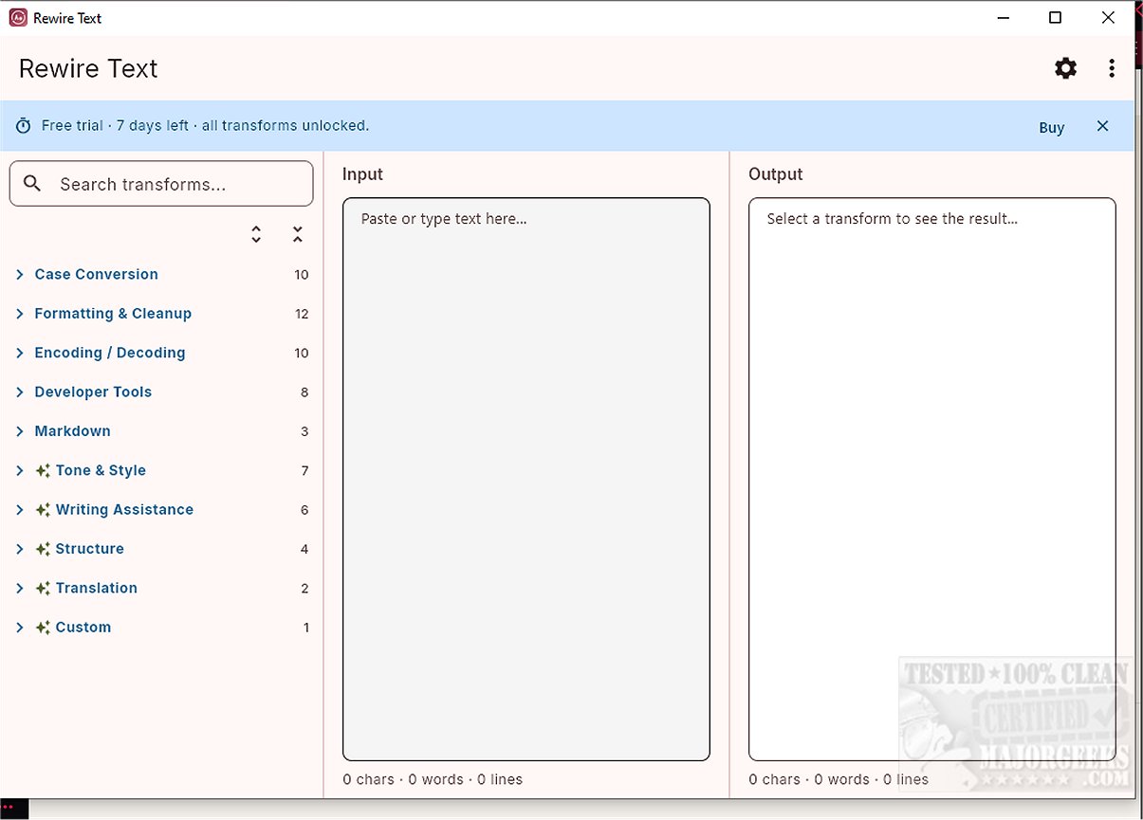Expand all transform categories
Screen dimensions: 1143x820
point(256,234)
